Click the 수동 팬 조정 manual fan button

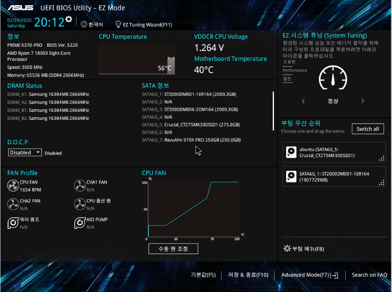(x=173, y=249)
